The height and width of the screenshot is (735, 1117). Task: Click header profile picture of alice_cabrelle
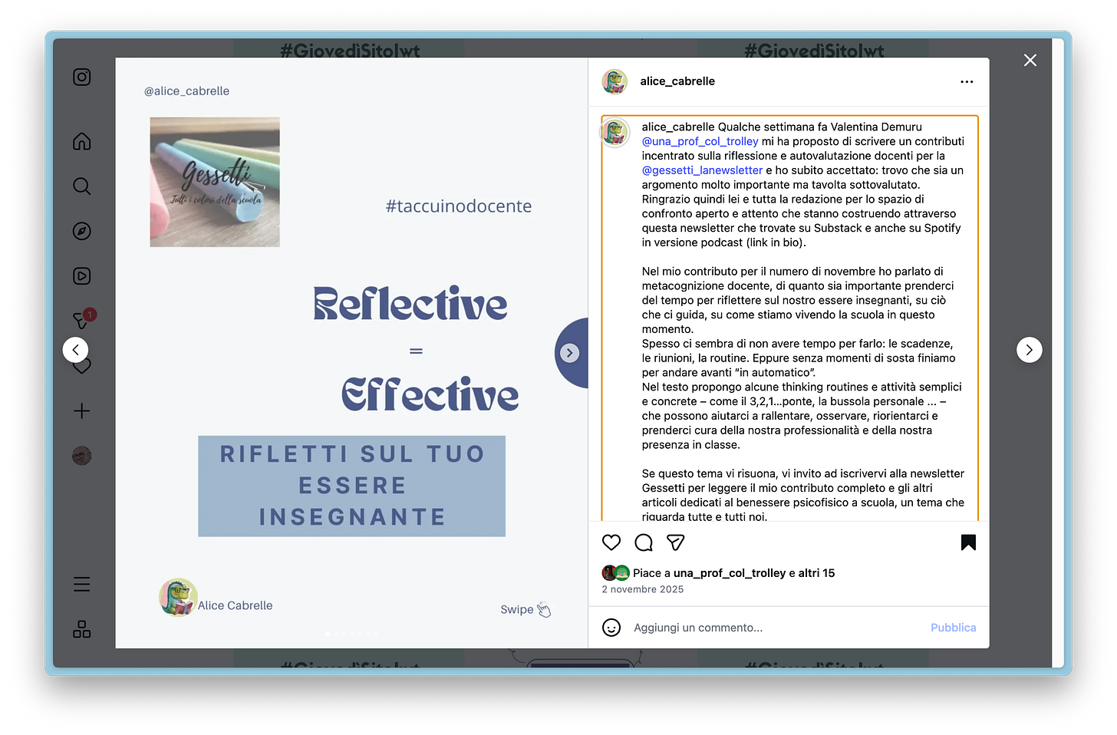(x=615, y=81)
